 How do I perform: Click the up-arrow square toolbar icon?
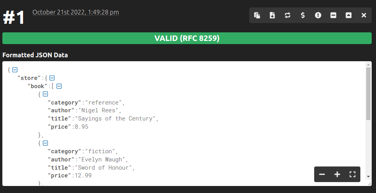coord(349,15)
